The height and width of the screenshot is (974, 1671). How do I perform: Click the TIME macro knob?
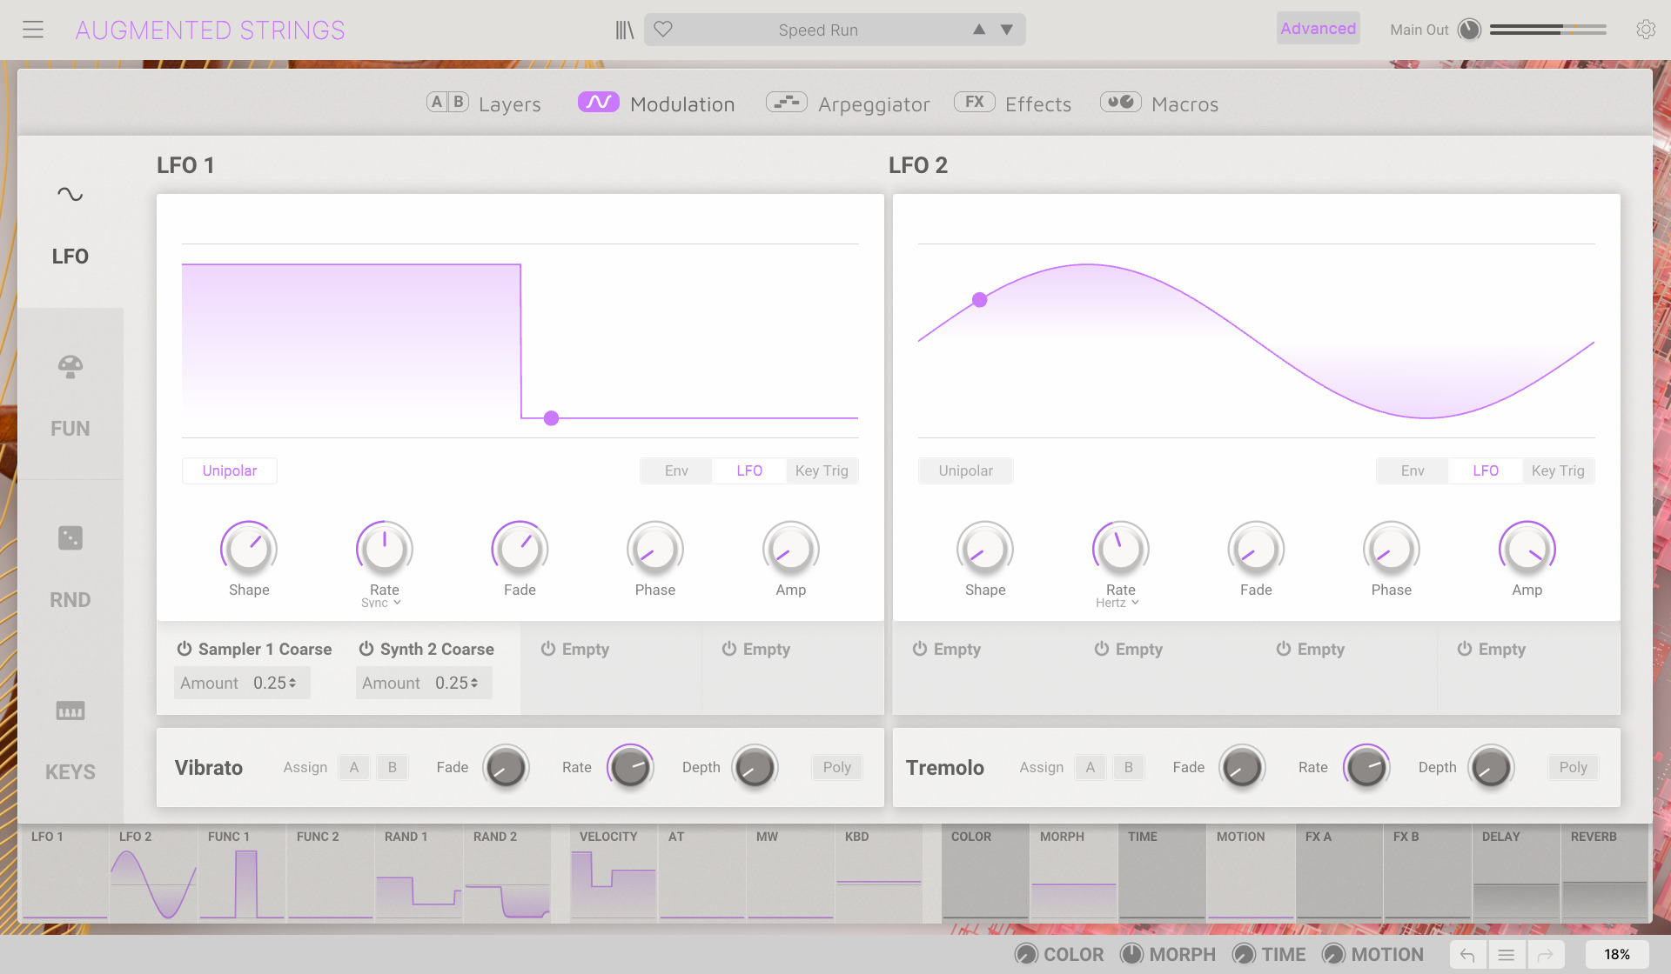pos(1245,954)
